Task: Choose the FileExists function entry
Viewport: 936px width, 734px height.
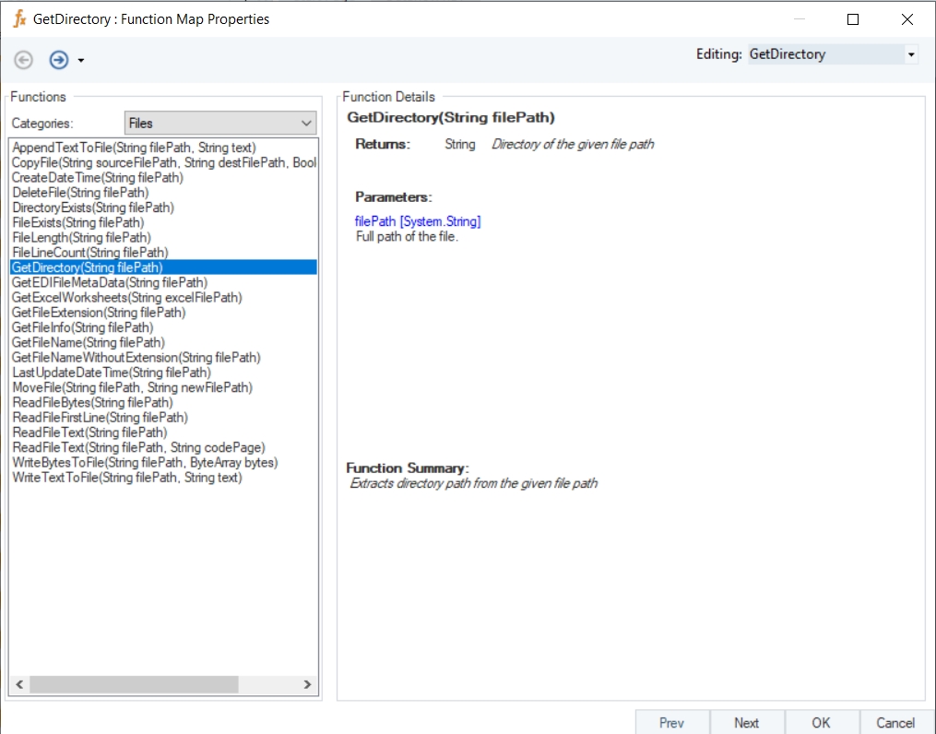Action: [x=78, y=222]
